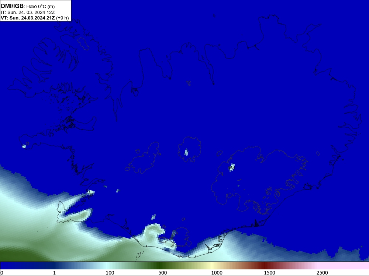Click the 'IT: Sun. 24. 03. 2024 12Z' line
The width and height of the screenshot is (369, 276).
28,12
